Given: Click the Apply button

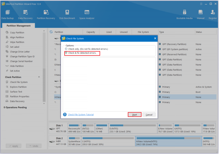Looking at the screenshot, I should tap(13, 146).
